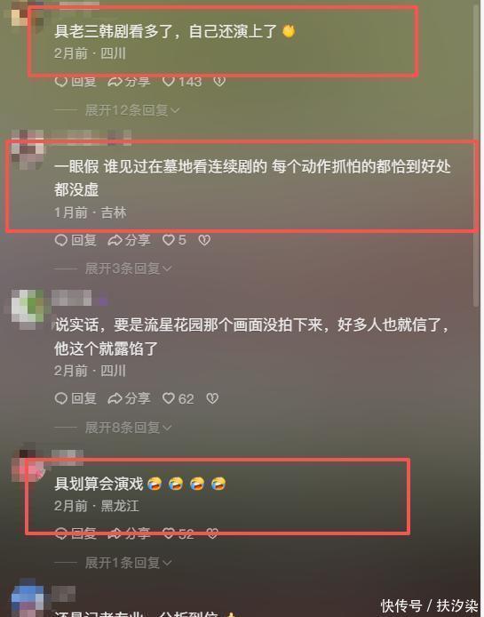Reply to 具老三韩剧看多了 comment
The image size is (484, 617).
[75, 82]
